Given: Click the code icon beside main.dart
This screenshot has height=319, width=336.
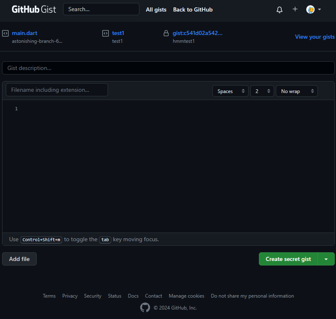Looking at the screenshot, I should pos(5,33).
